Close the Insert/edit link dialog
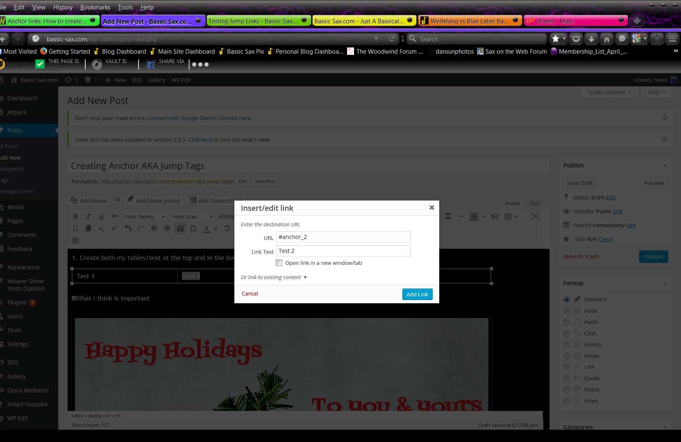The width and height of the screenshot is (681, 442). pos(431,207)
